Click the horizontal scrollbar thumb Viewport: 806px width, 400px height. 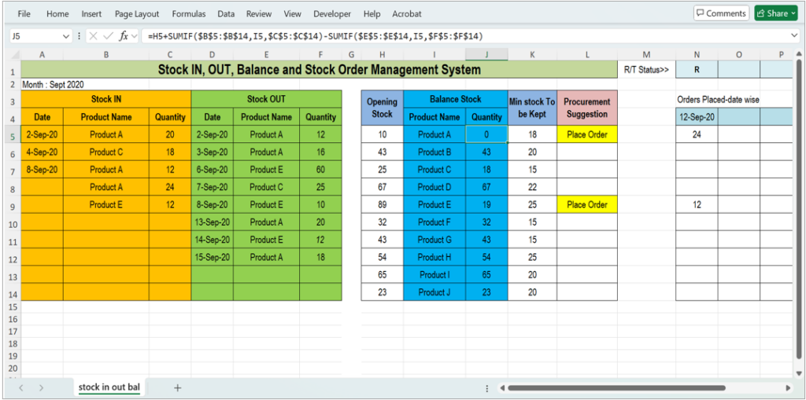(645, 387)
